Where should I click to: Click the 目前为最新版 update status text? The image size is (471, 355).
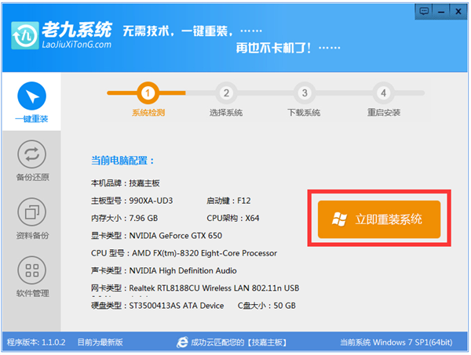coord(99,342)
